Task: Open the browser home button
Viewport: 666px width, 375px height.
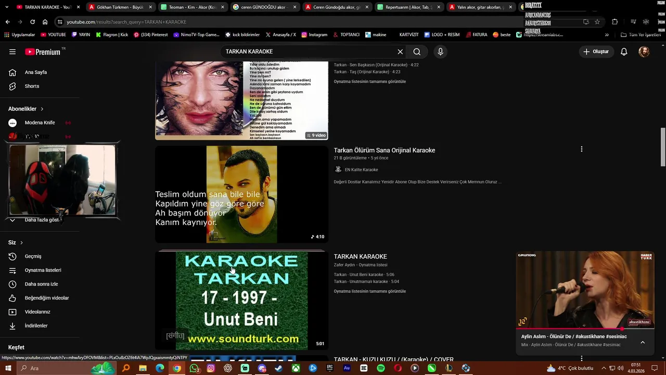Action: tap(45, 22)
